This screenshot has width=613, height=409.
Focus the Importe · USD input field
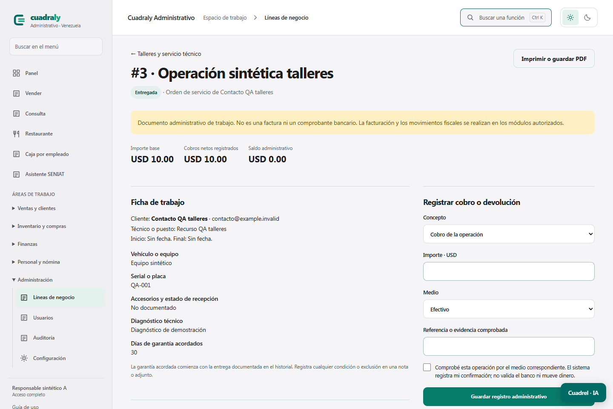[x=509, y=271]
